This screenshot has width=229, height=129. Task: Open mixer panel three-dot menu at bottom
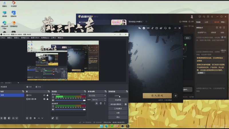[x=57, y=118]
